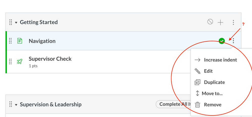This screenshot has width=252, height=117.
Task: Open the Navigation page link
Action: pyautogui.click(x=42, y=41)
